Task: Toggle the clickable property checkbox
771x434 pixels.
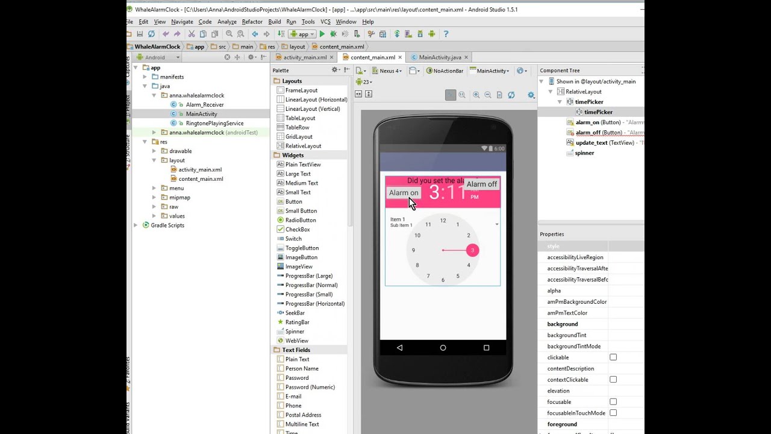Action: click(613, 357)
